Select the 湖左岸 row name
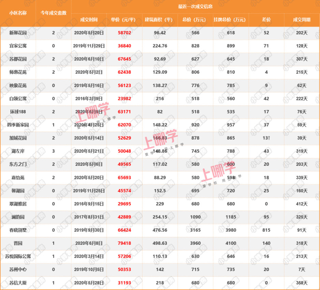Image resolution: width=320 pixels, height=290 pixels. click(18, 151)
